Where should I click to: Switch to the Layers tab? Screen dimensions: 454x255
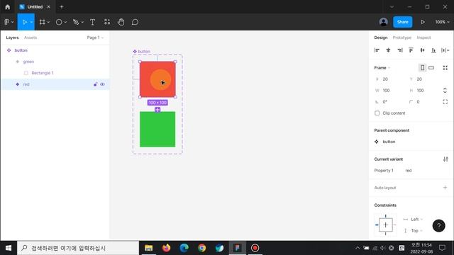[12, 38]
